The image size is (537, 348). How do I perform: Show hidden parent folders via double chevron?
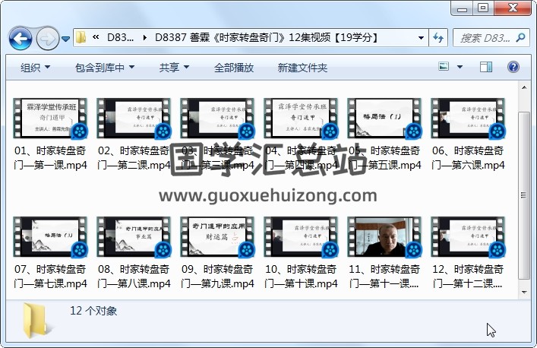coord(96,37)
